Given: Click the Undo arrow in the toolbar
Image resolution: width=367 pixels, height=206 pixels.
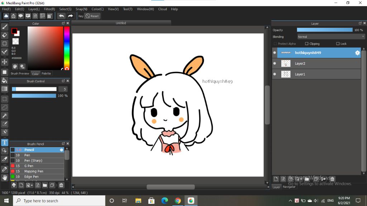Looking at the screenshot, I should [61, 16].
